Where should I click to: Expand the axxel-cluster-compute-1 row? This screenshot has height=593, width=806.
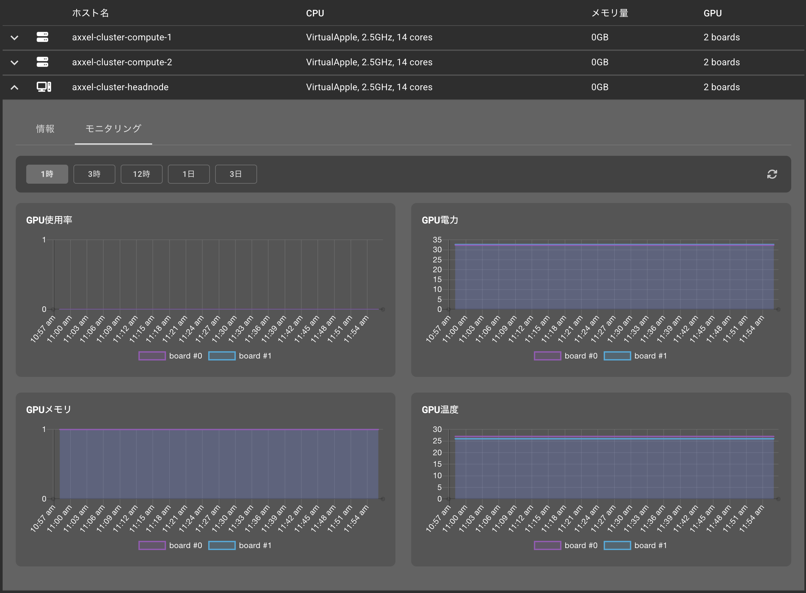(x=14, y=37)
